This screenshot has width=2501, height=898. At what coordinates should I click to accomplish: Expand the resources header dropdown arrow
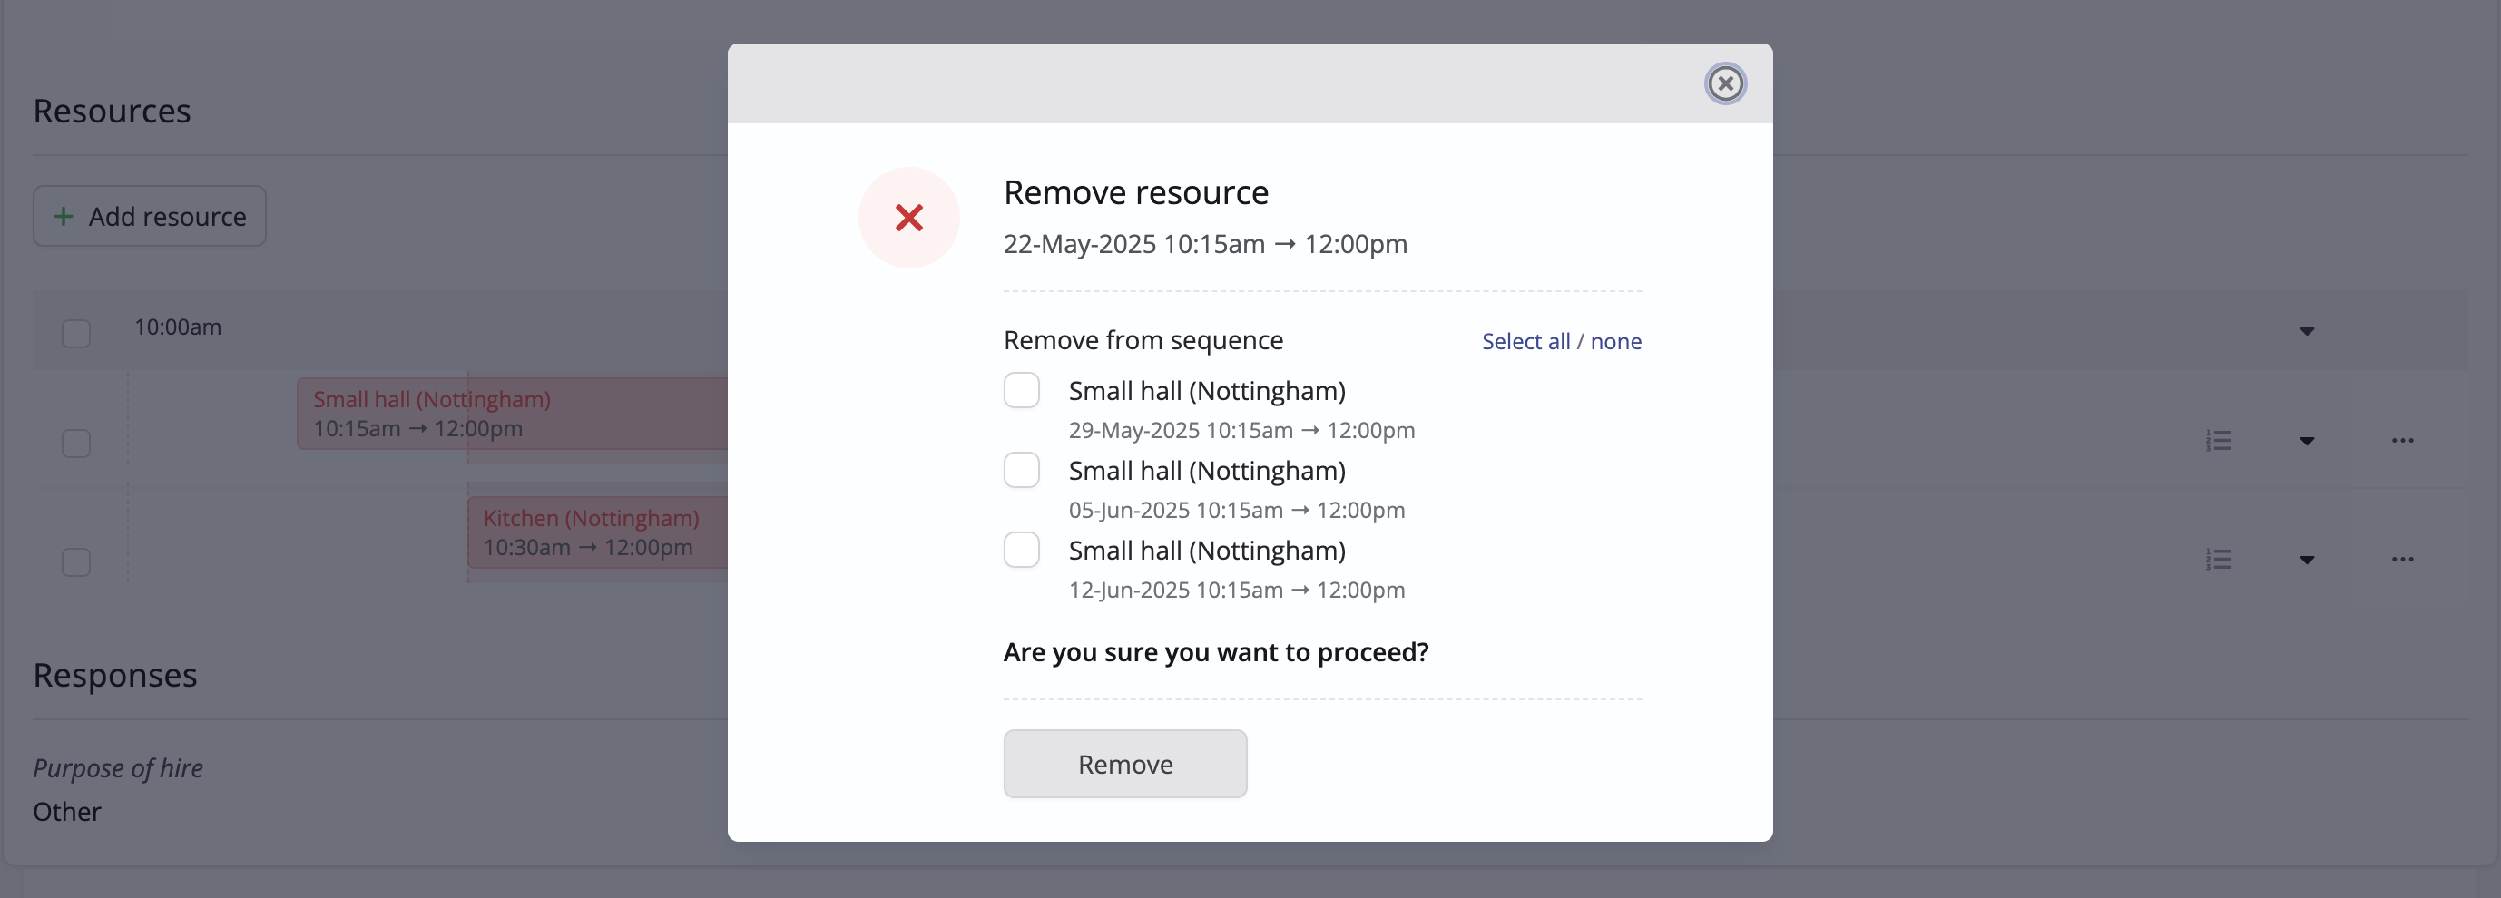[2306, 331]
